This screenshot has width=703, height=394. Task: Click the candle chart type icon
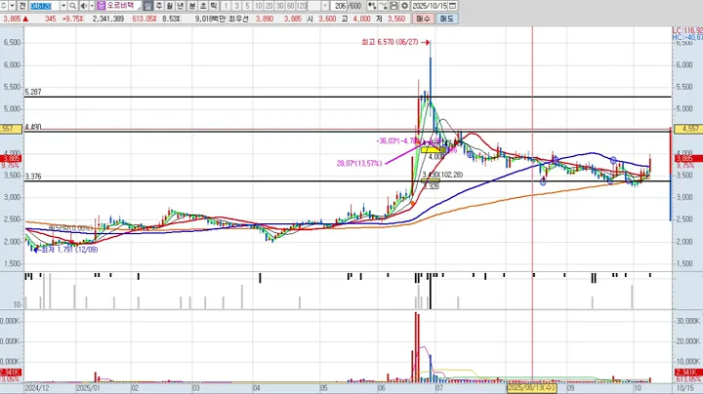(372, 6)
